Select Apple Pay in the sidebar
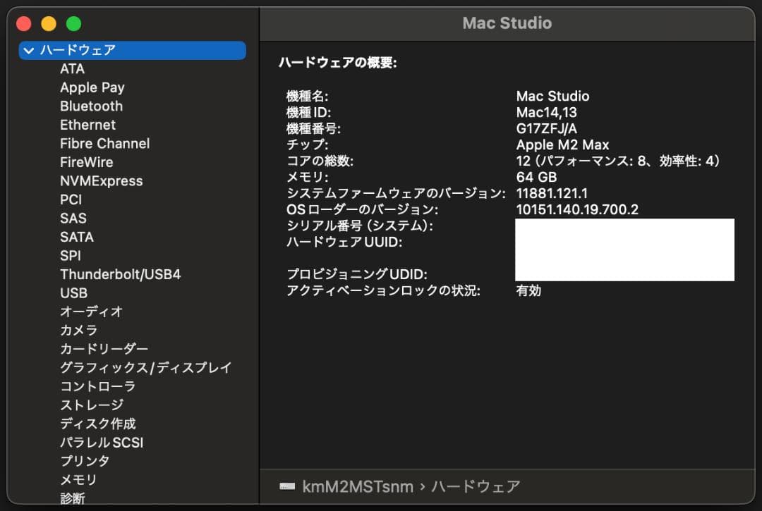The image size is (762, 511). [92, 87]
